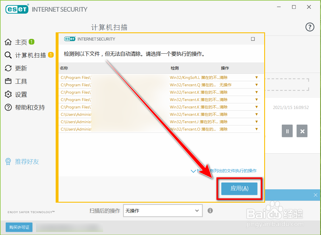Image resolution: width=321 pixels, height=235 pixels.
Task: Click 应用(A) apply button
Action: [239, 188]
